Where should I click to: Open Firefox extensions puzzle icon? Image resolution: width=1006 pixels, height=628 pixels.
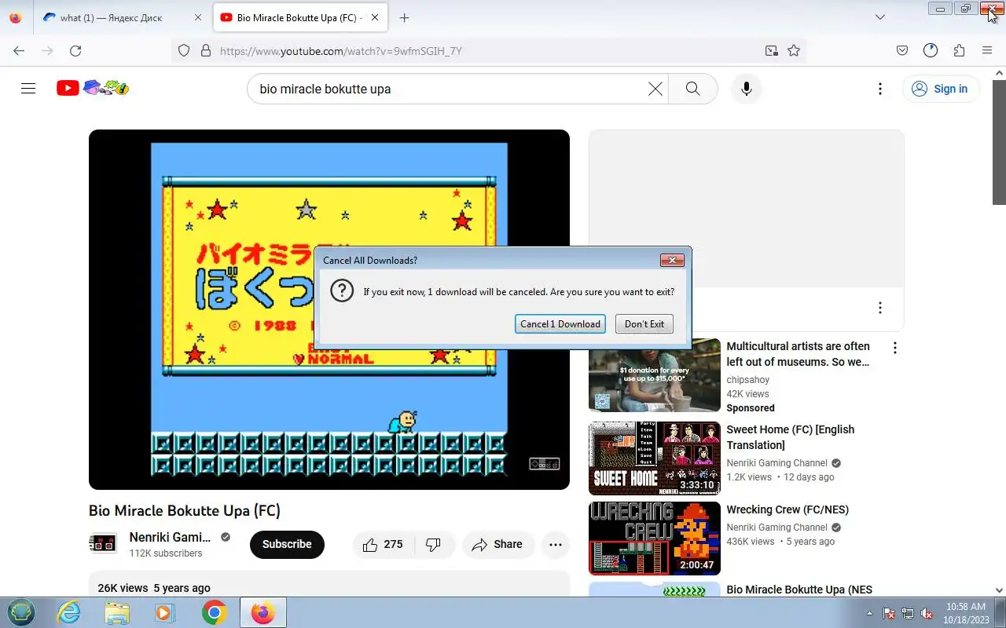click(x=959, y=50)
